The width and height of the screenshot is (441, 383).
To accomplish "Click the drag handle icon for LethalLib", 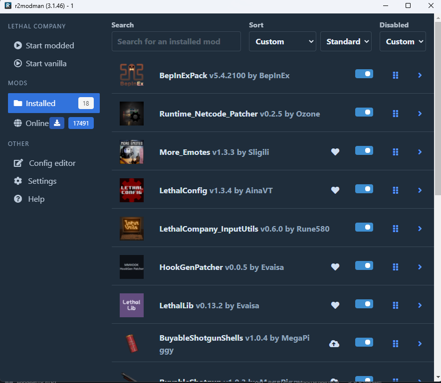I will coord(396,305).
